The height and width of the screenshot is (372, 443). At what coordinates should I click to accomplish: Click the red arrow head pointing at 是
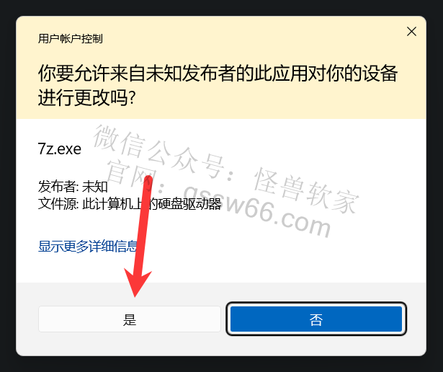click(x=137, y=283)
